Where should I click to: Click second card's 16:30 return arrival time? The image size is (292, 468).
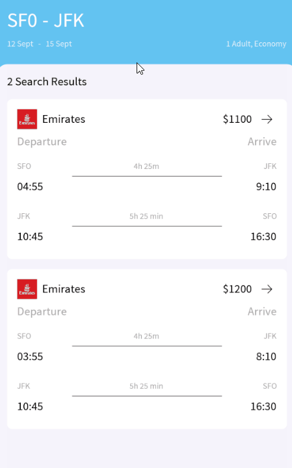[x=263, y=406]
